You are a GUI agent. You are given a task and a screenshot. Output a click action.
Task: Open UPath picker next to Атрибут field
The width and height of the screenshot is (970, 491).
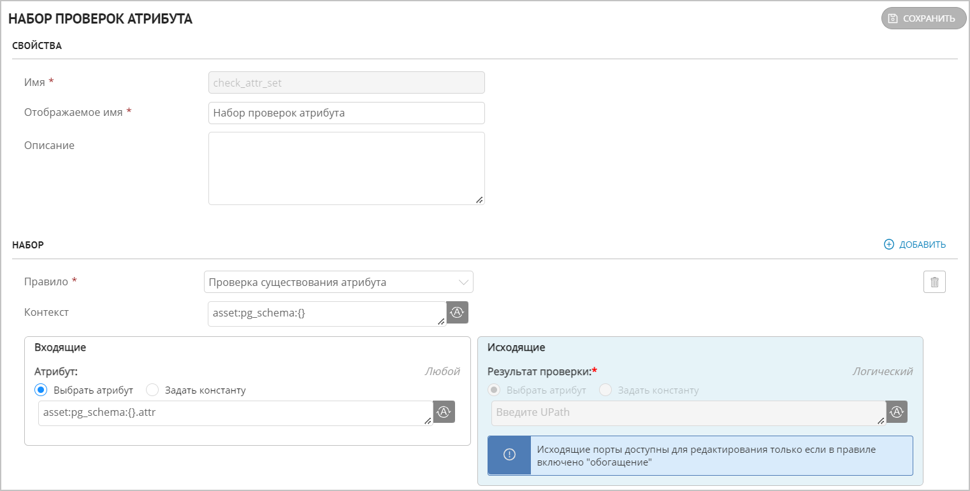[444, 412]
